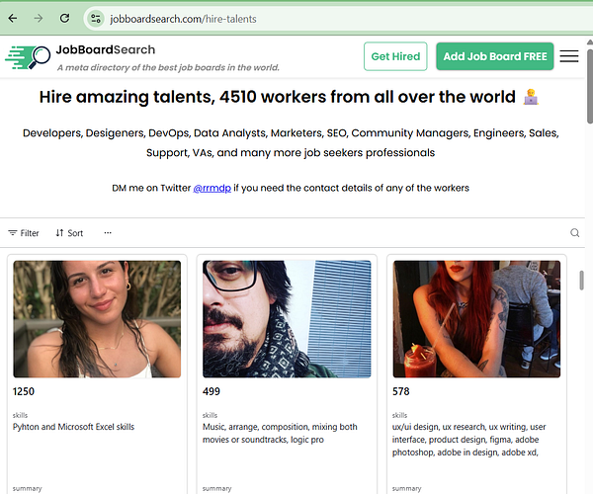Open the Sort option
This screenshot has height=494, width=593.
tap(69, 233)
